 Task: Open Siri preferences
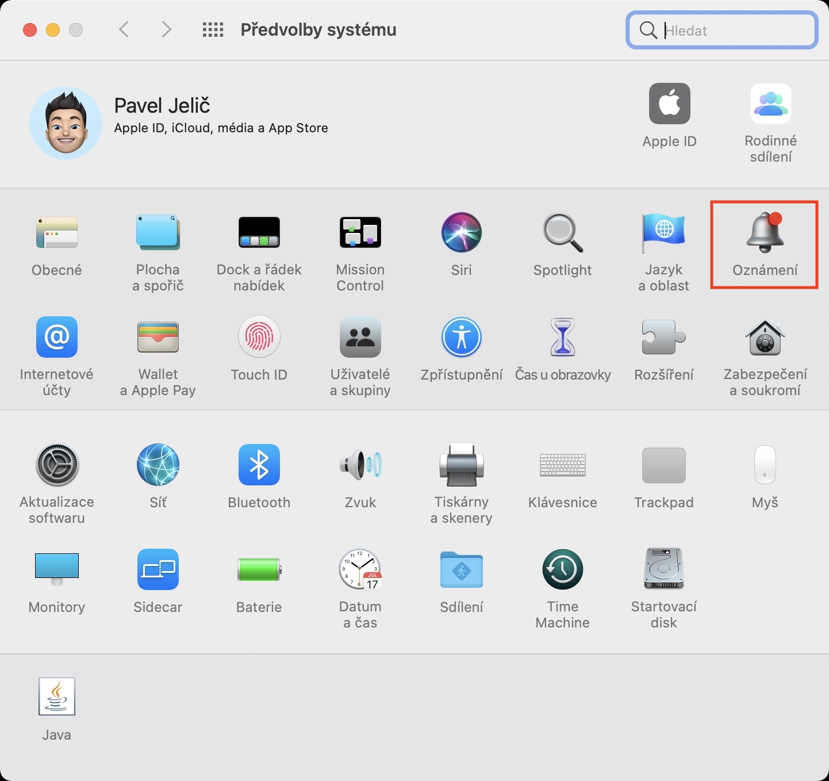tap(462, 232)
